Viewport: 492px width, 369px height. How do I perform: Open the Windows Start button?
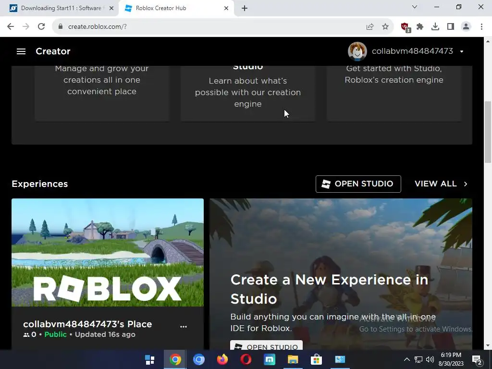tap(150, 359)
